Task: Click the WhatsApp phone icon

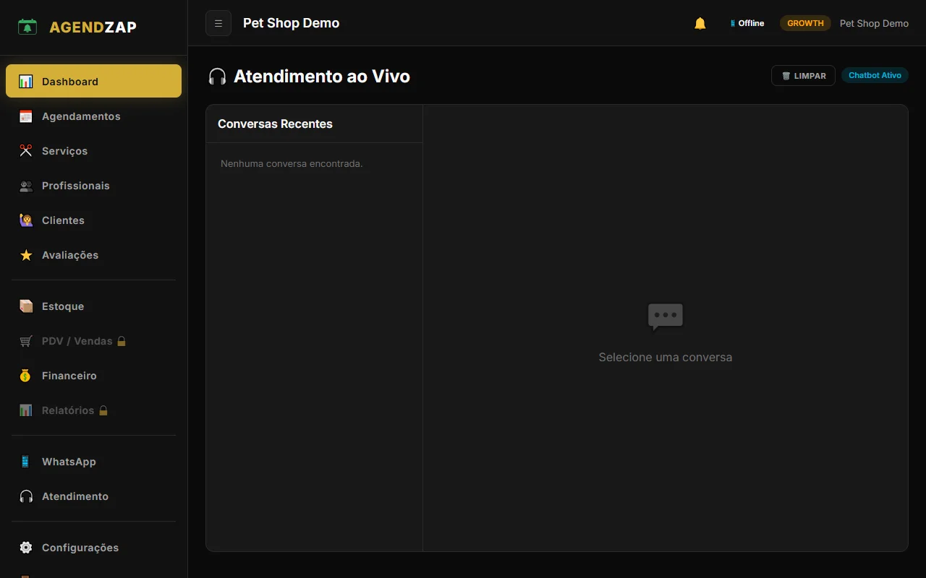Action: pos(26,462)
